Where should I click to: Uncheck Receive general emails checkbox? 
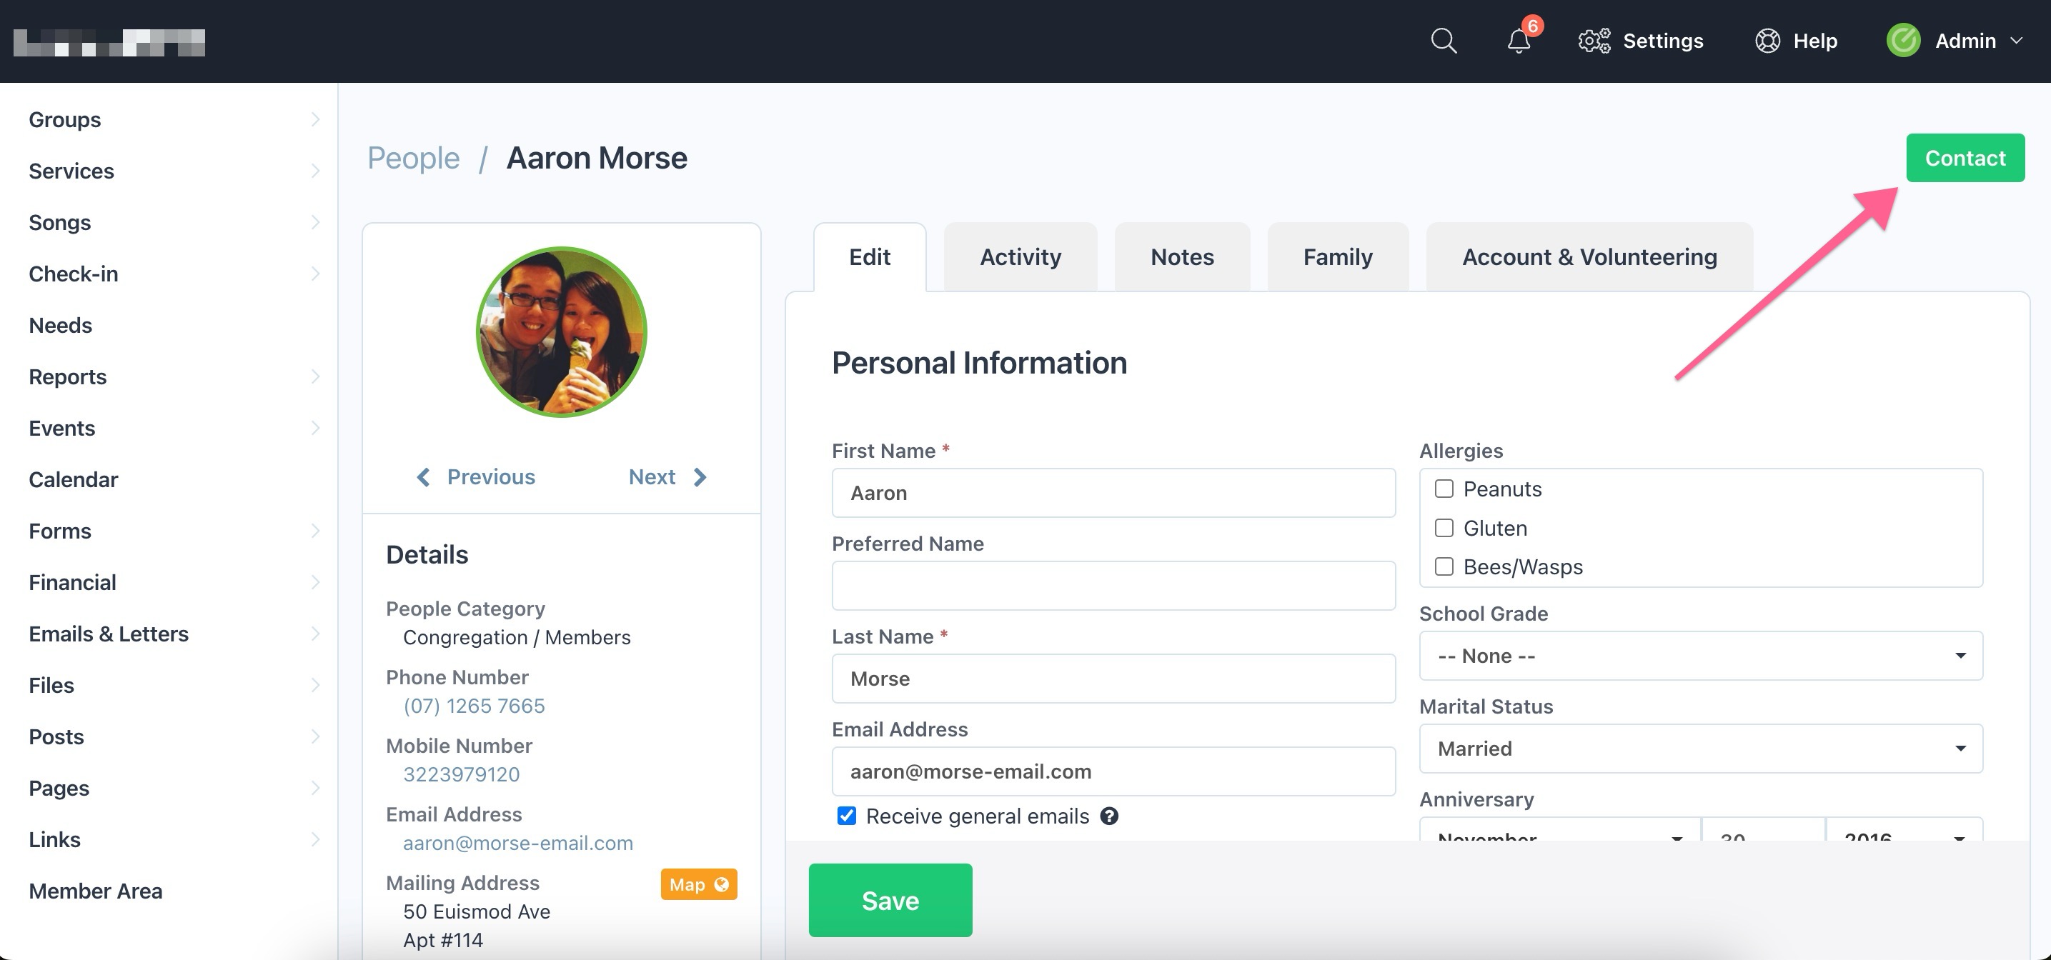pyautogui.click(x=846, y=816)
